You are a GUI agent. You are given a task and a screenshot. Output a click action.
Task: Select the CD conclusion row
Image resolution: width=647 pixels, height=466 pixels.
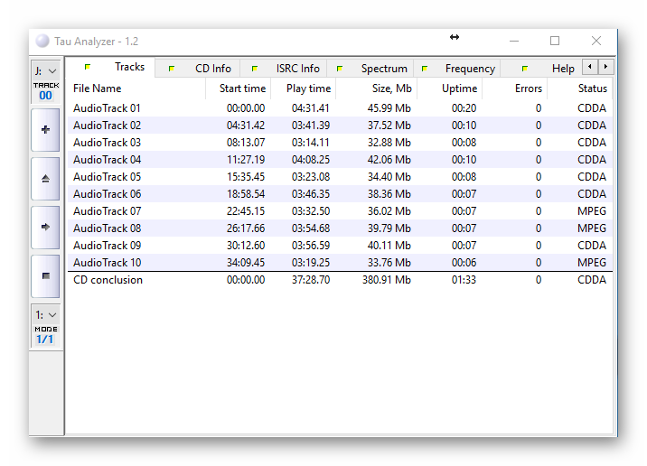point(108,280)
